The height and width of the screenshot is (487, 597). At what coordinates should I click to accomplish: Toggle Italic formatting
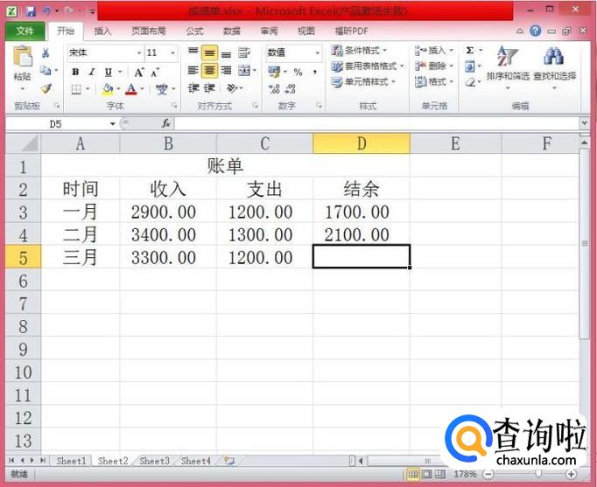[x=92, y=72]
